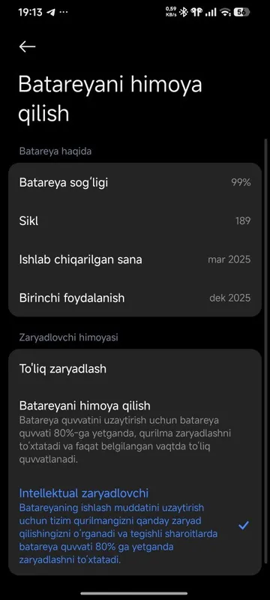Select the To'liq zaryadlash option
The image size is (270, 600).
tap(135, 369)
